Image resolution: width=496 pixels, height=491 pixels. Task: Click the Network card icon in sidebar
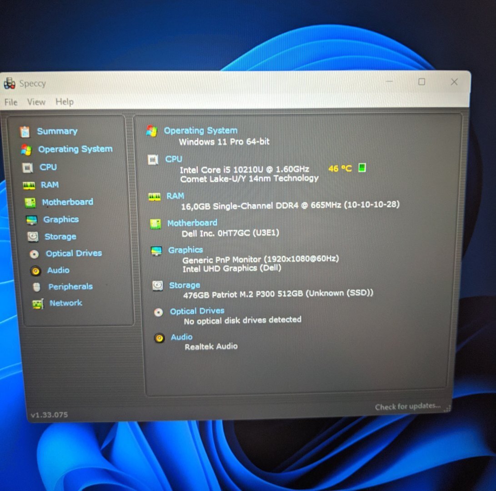(38, 304)
